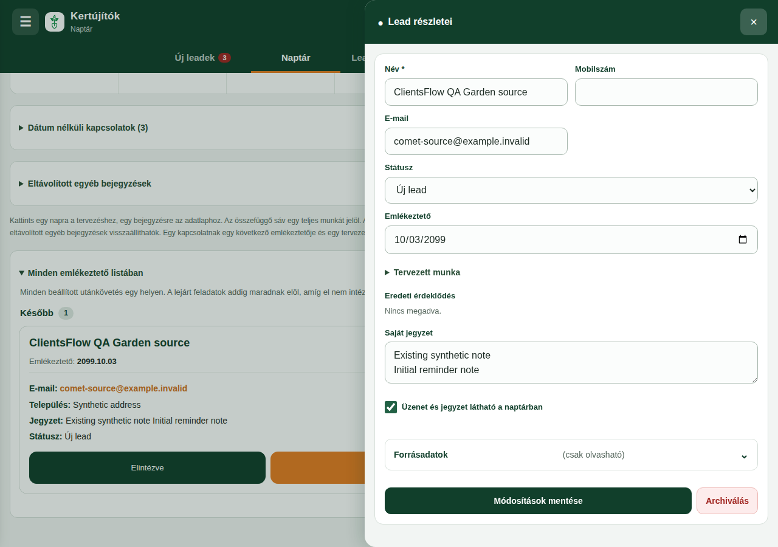Click the Kertújítók plant logo icon

55,22
